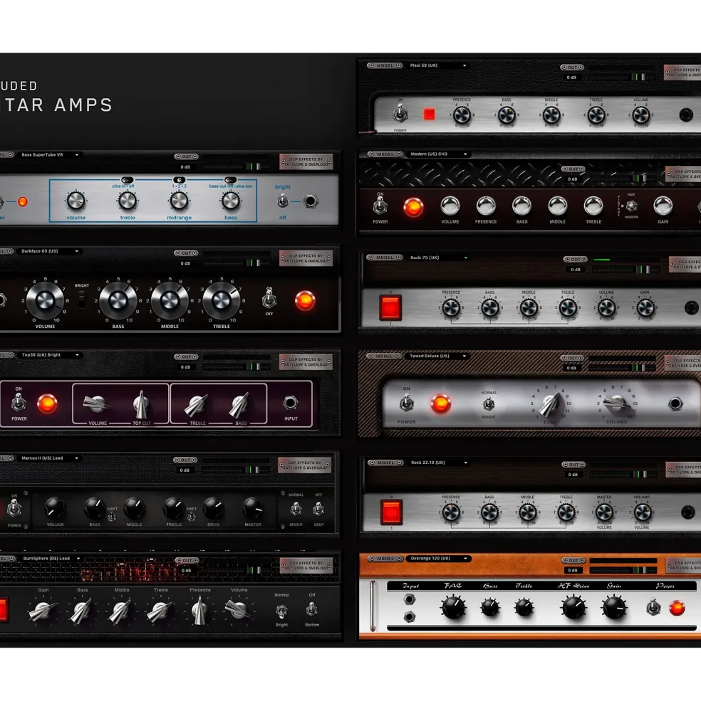
Task: Toggle the Tweed Deluxe Normal/Bright switch
Action: 489,404
